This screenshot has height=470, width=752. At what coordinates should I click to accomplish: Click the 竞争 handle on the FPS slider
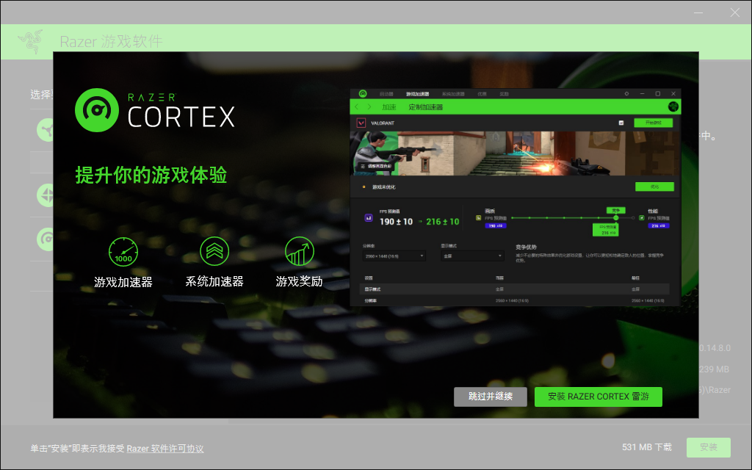(615, 217)
